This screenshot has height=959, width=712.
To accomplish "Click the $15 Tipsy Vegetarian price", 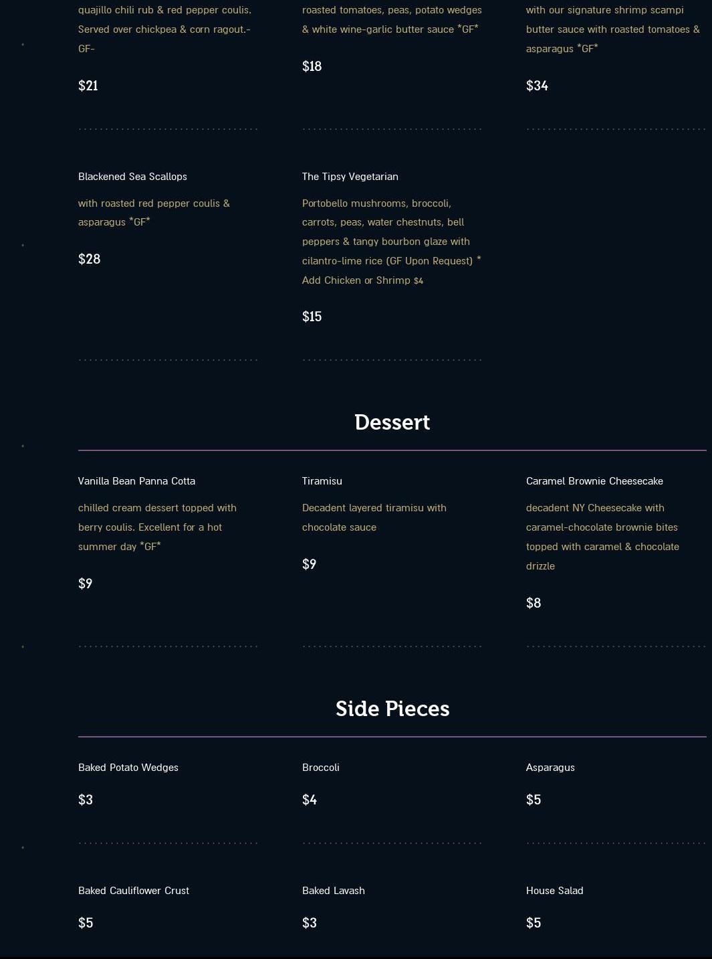I will point(312,317).
